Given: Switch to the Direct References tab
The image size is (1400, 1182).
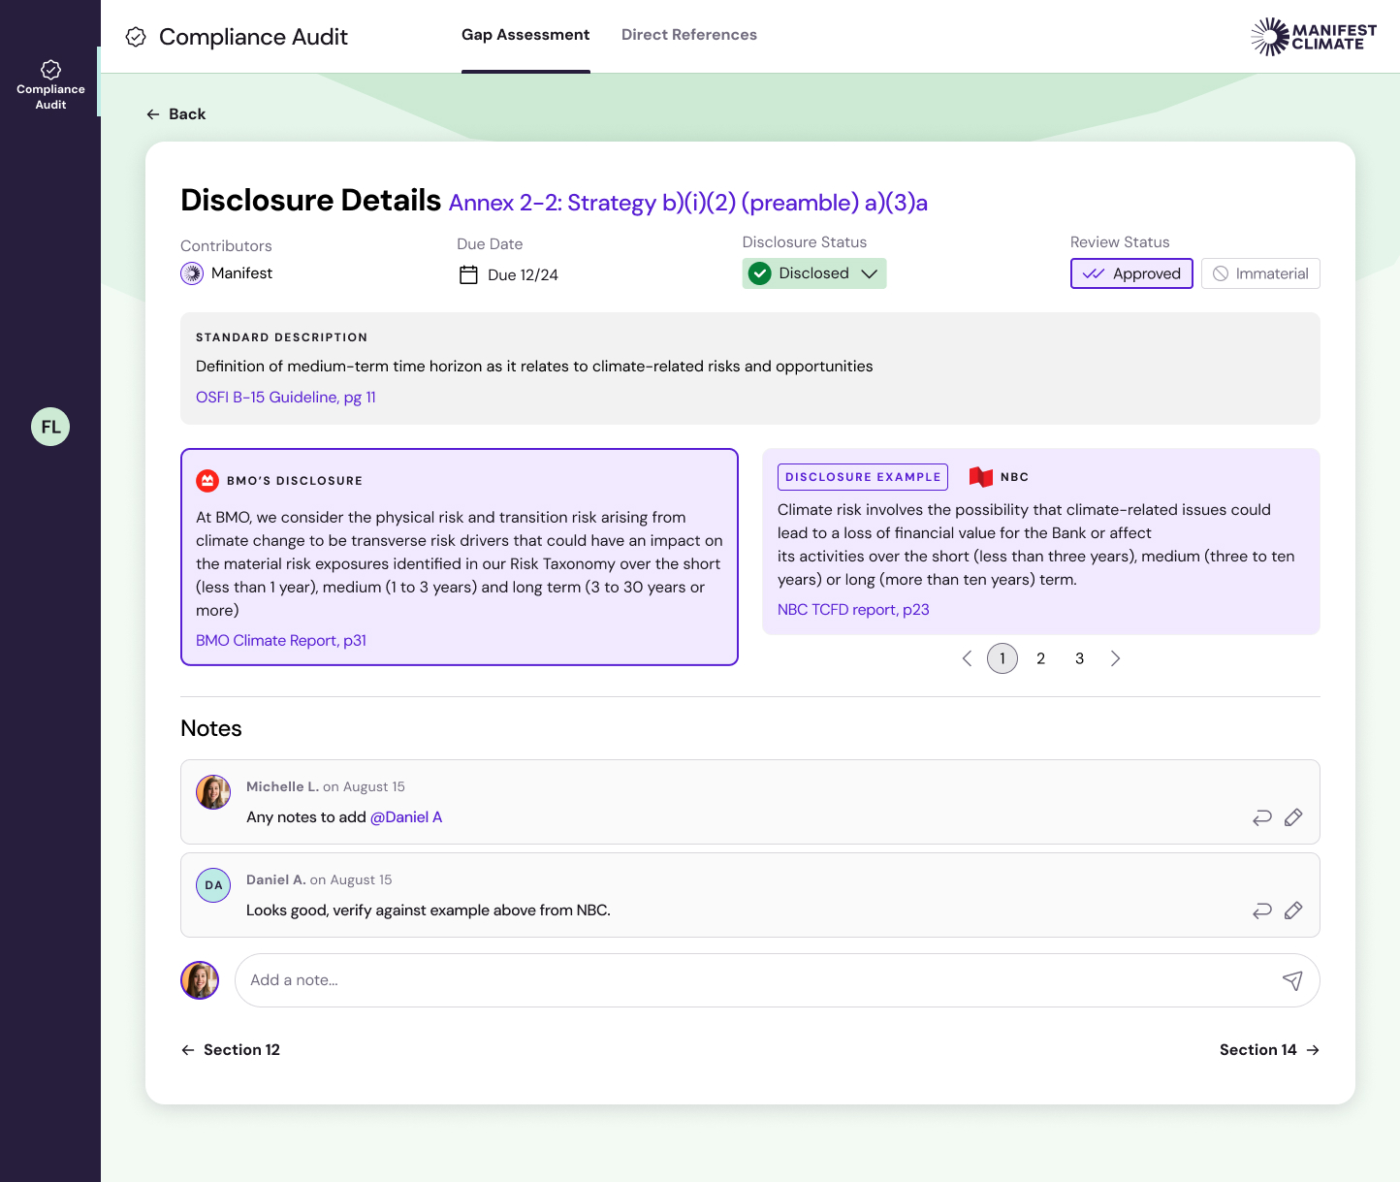Looking at the screenshot, I should [689, 35].
